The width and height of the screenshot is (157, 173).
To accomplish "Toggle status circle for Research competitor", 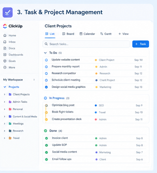I will click(x=46, y=74).
